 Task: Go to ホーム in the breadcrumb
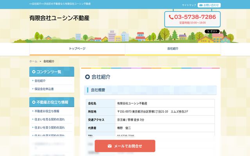coord(33,61)
